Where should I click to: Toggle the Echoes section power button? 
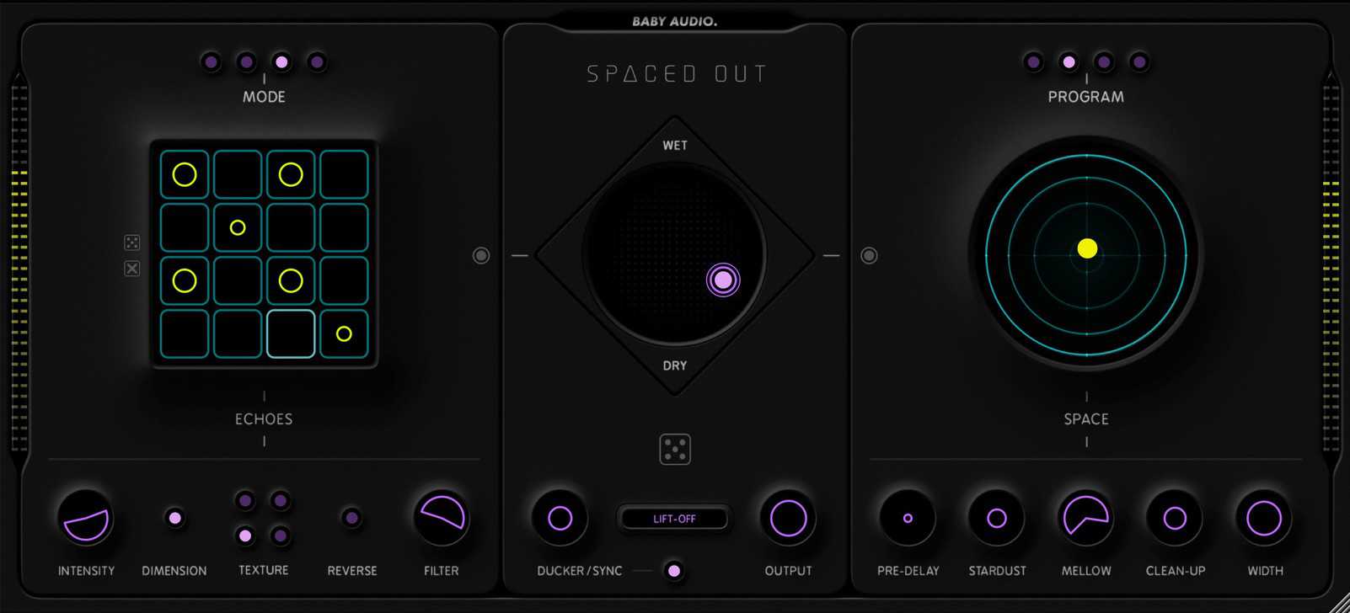[x=481, y=255]
